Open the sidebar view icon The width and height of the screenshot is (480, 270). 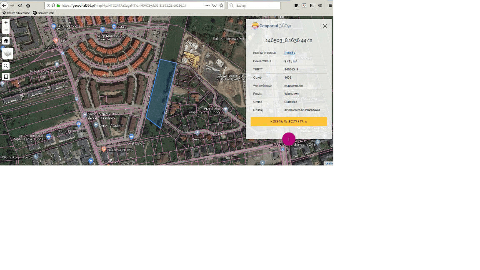[312, 5]
